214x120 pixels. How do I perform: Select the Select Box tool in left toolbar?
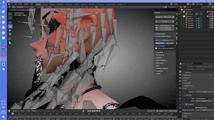pyautogui.click(x=10, y=14)
